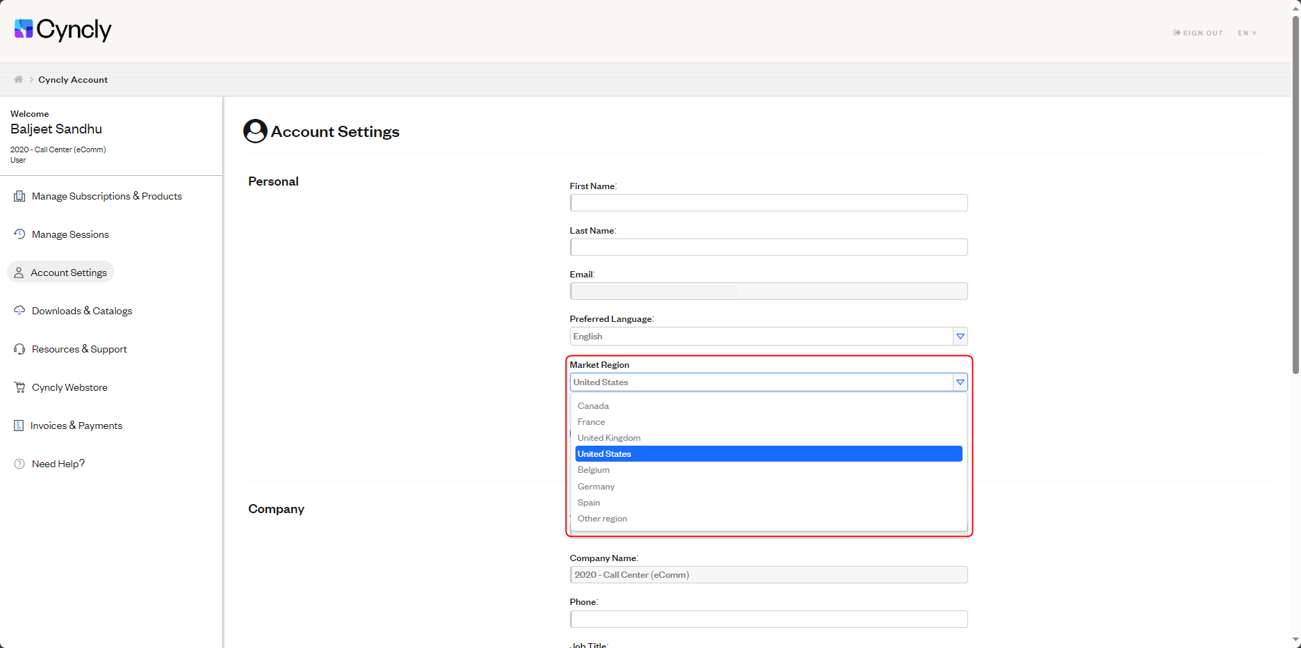Collapse Market Region dropdown arrow
This screenshot has height=648, width=1301.
coord(960,382)
